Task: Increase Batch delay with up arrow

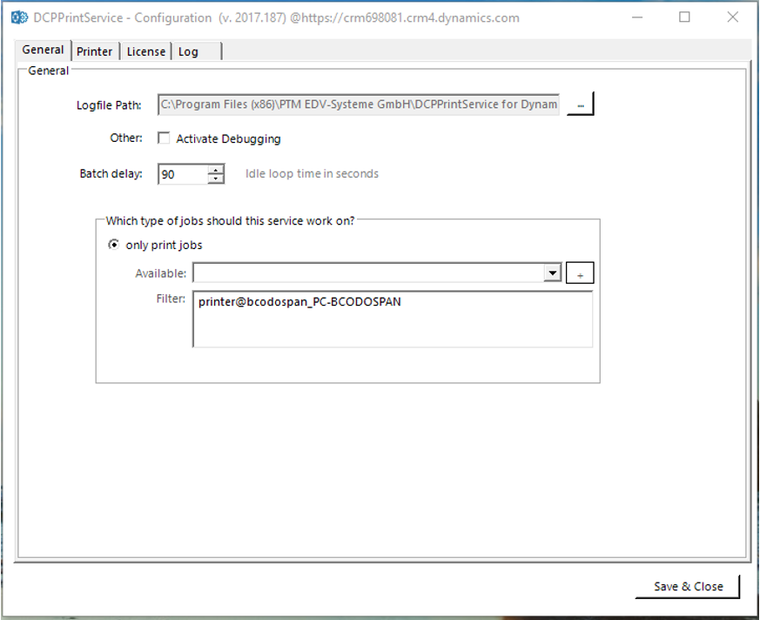Action: pos(216,169)
